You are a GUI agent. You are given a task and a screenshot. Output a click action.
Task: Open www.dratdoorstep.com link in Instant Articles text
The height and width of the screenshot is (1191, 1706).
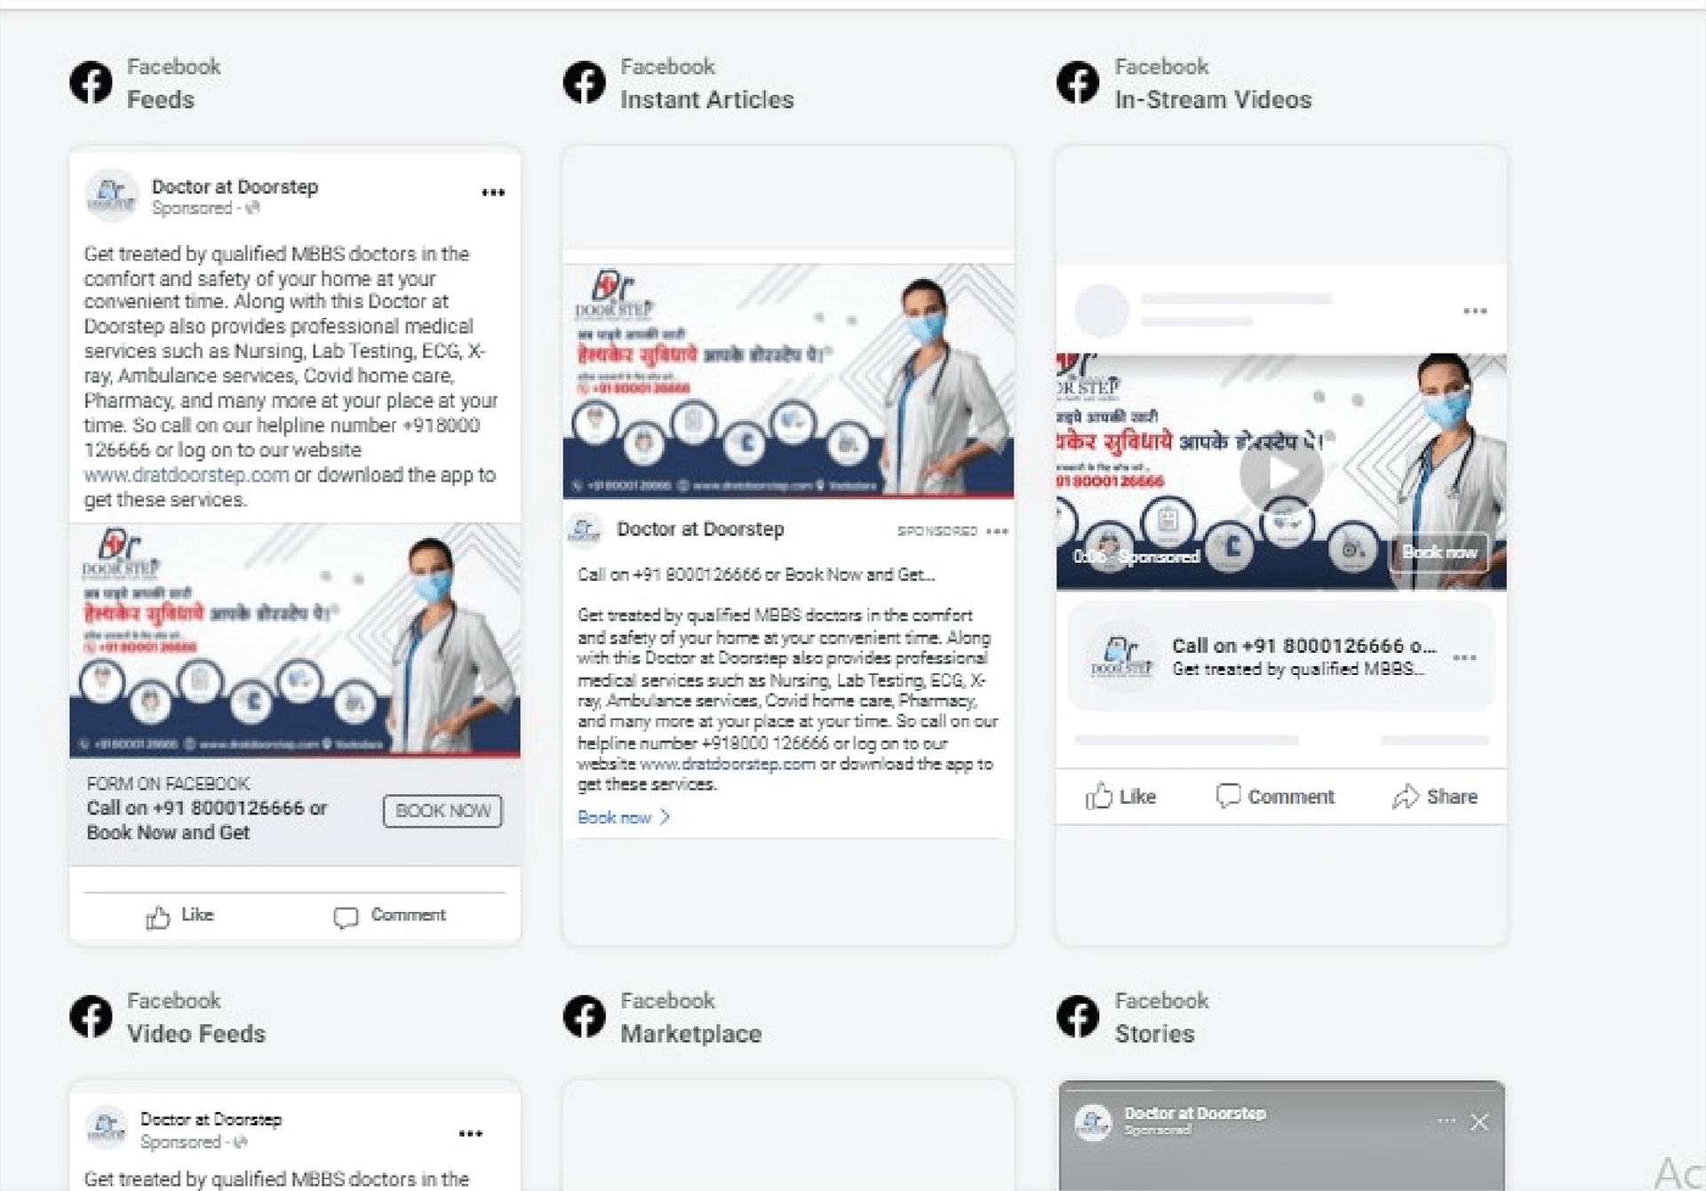click(x=727, y=764)
